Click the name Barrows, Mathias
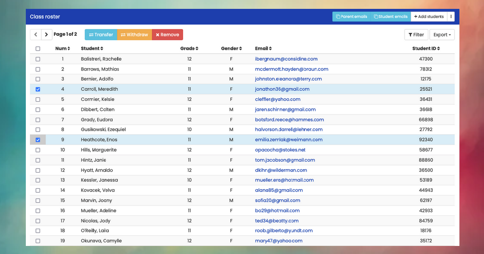 [x=100, y=69]
